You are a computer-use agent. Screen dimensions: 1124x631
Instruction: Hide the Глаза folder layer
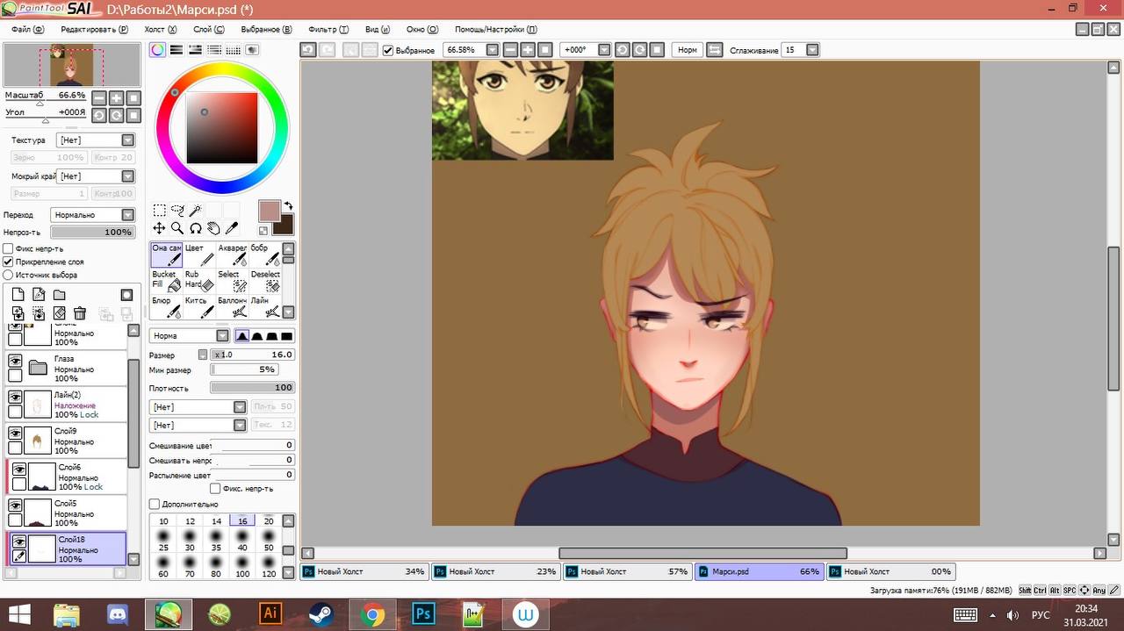(15, 360)
